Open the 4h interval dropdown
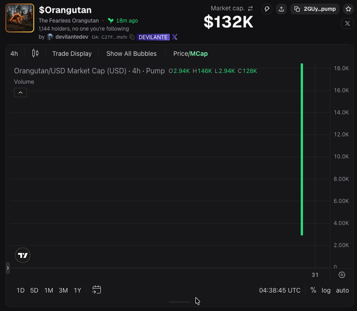The width and height of the screenshot is (357, 311). click(14, 53)
